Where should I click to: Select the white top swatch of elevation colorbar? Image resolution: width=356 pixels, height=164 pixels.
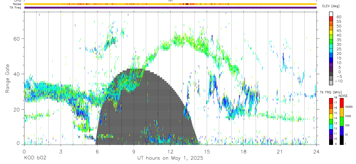coord(331,14)
